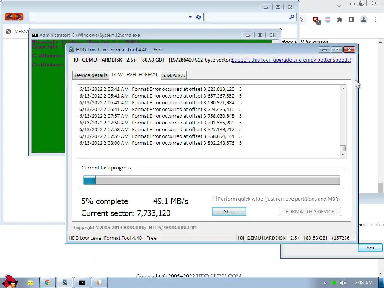Click the back arrow in the MEMZ browser window
This screenshot has height=288, width=384.
click(x=9, y=16)
